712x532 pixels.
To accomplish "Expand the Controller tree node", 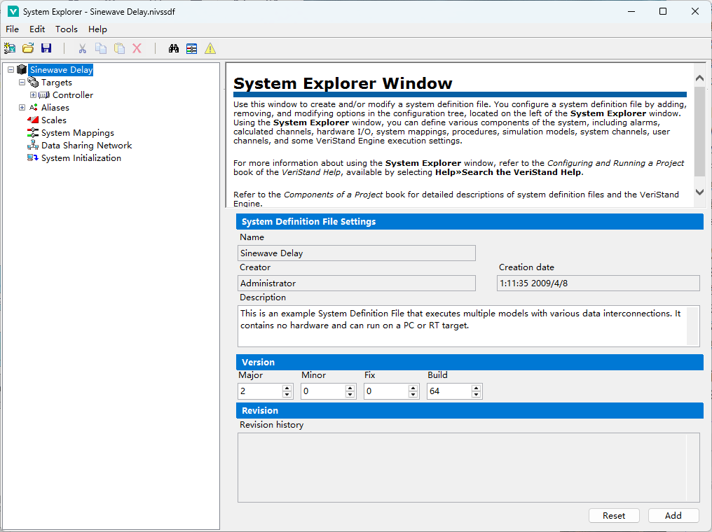I will click(x=33, y=94).
